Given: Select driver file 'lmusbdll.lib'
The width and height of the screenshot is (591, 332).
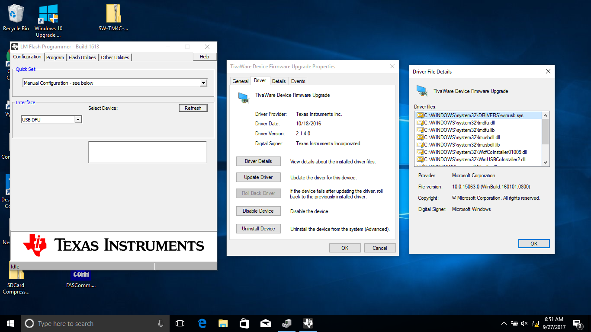Looking at the screenshot, I should coord(478,145).
